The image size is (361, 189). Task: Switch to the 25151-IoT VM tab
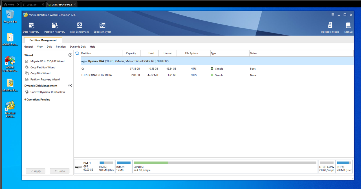pos(32,5)
